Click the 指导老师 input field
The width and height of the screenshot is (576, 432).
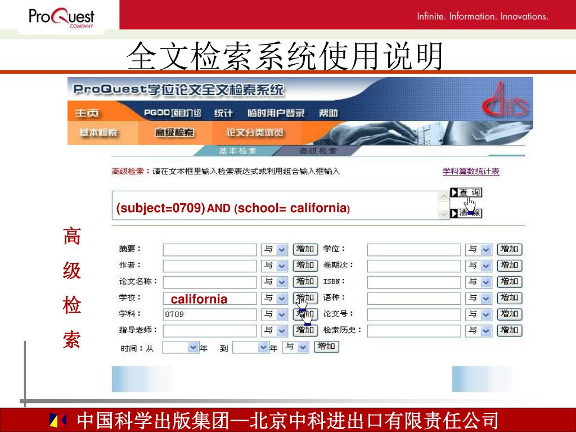click(210, 331)
